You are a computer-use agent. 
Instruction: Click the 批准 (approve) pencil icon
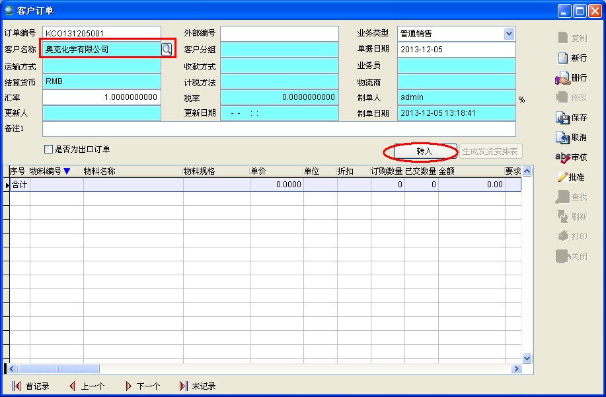coord(562,177)
